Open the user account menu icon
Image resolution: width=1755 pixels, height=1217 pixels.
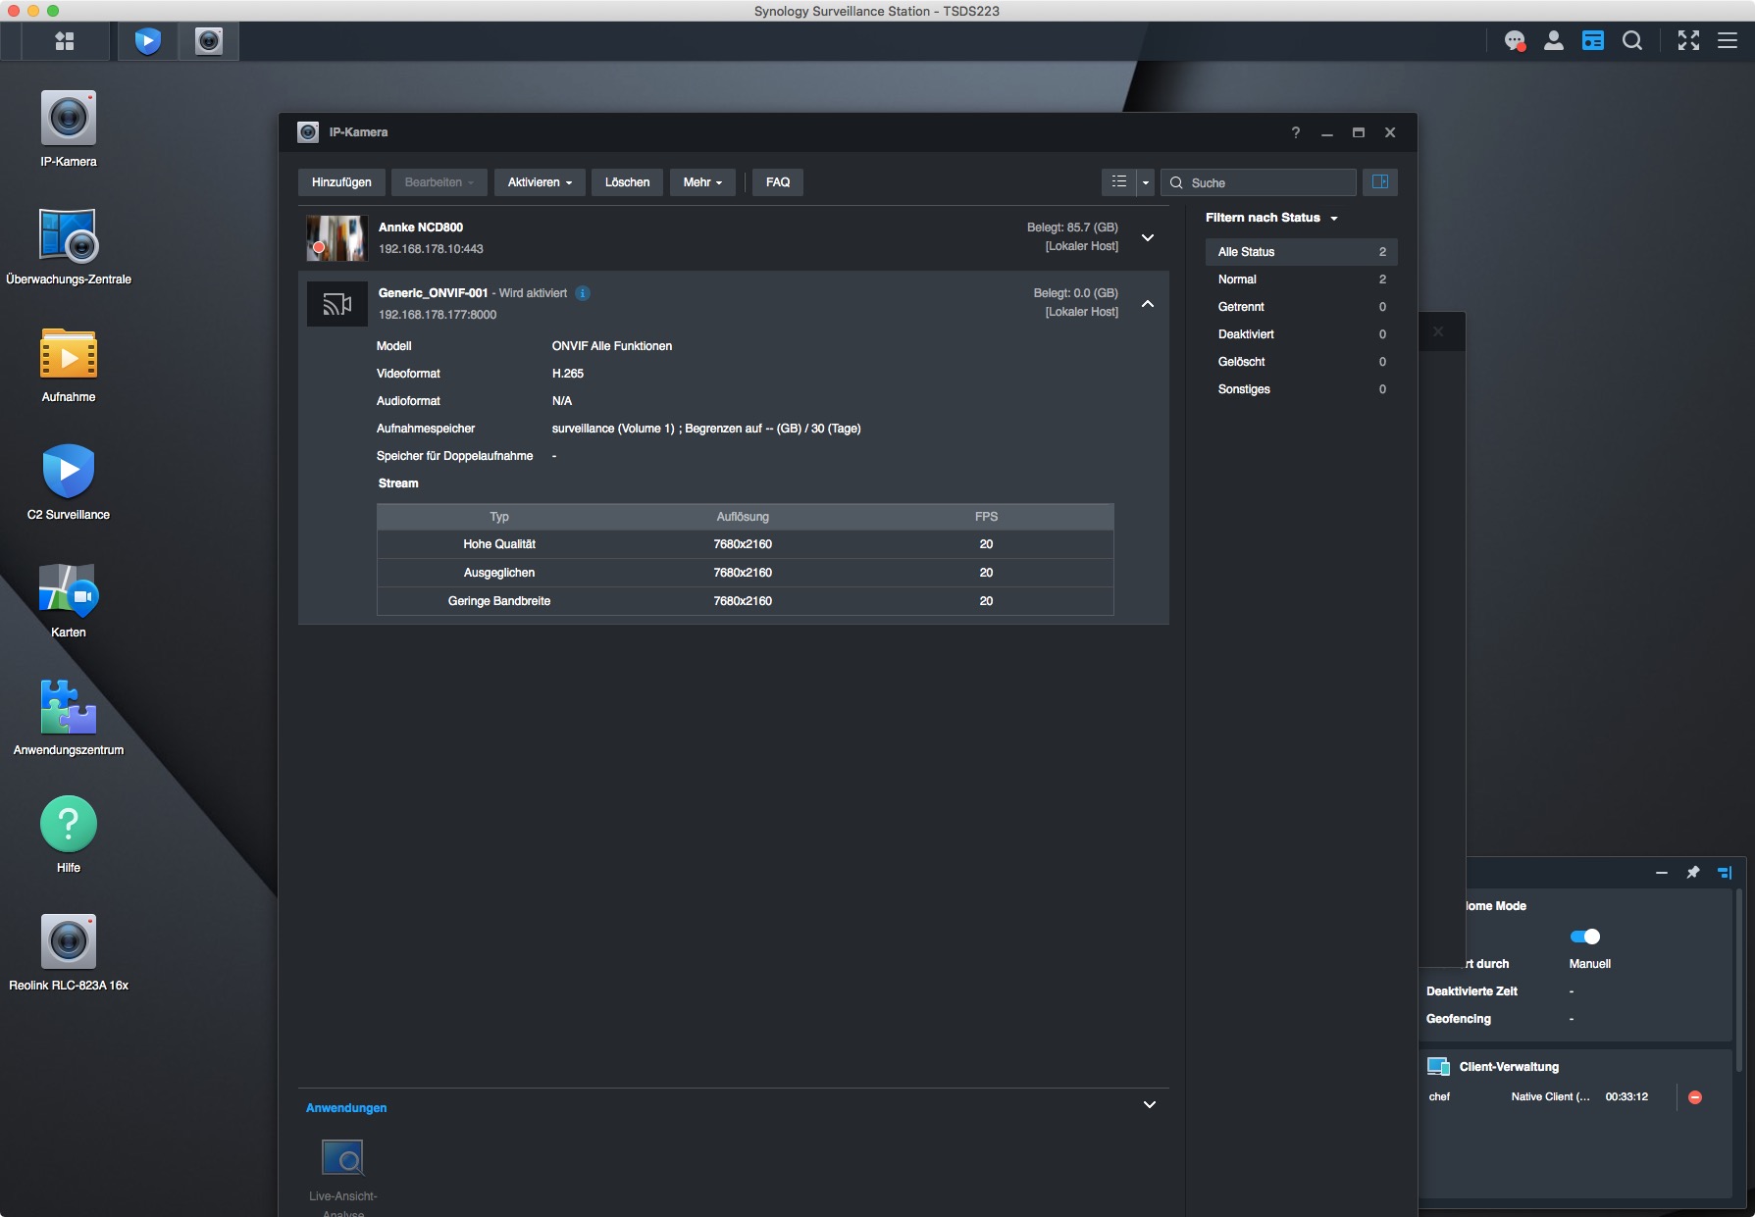(1554, 41)
